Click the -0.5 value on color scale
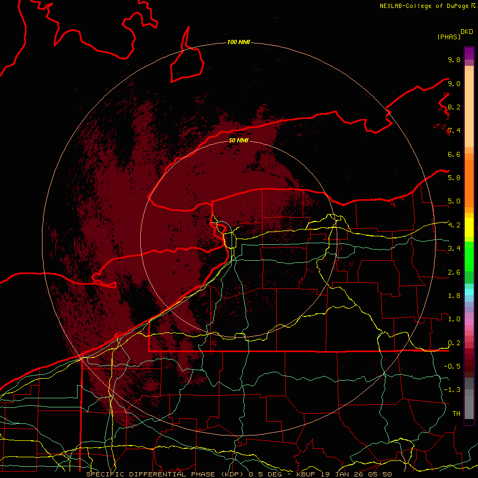Viewport: 478px width, 478px height. [x=452, y=366]
